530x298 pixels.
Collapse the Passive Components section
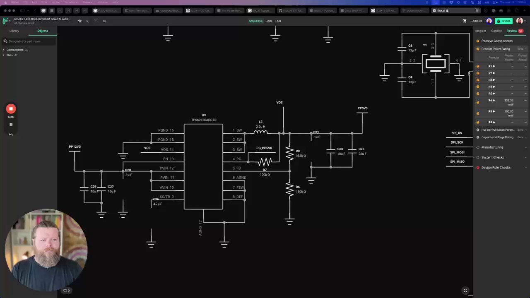[526, 41]
